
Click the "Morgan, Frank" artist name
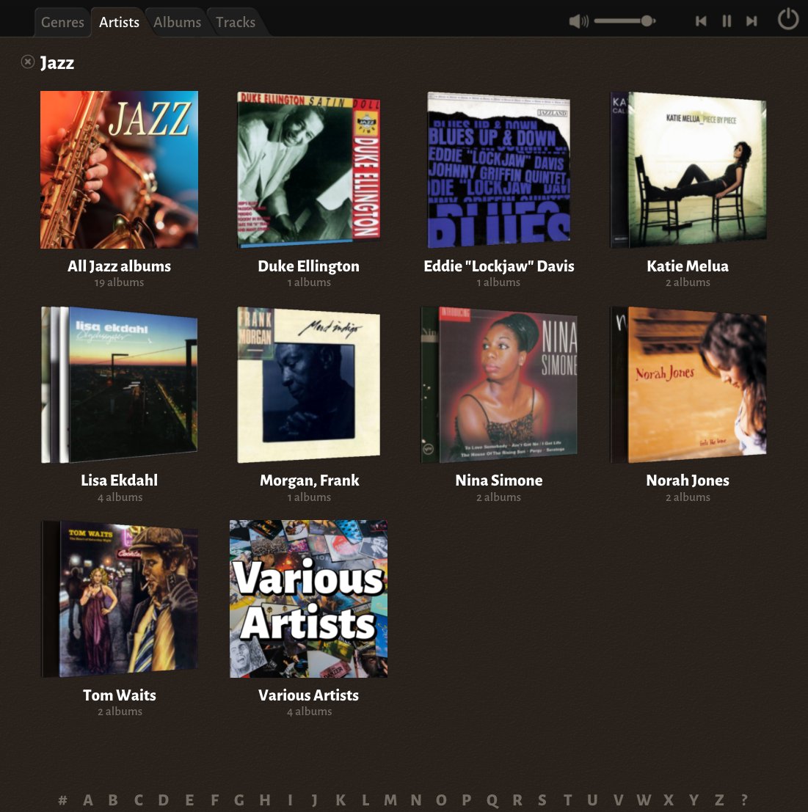[309, 480]
